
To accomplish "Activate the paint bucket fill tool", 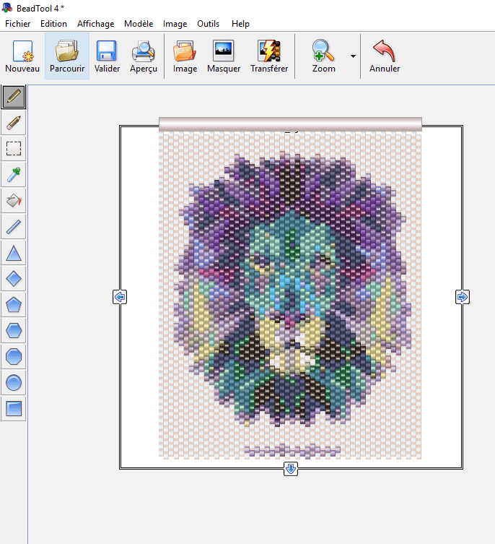I will tap(14, 201).
